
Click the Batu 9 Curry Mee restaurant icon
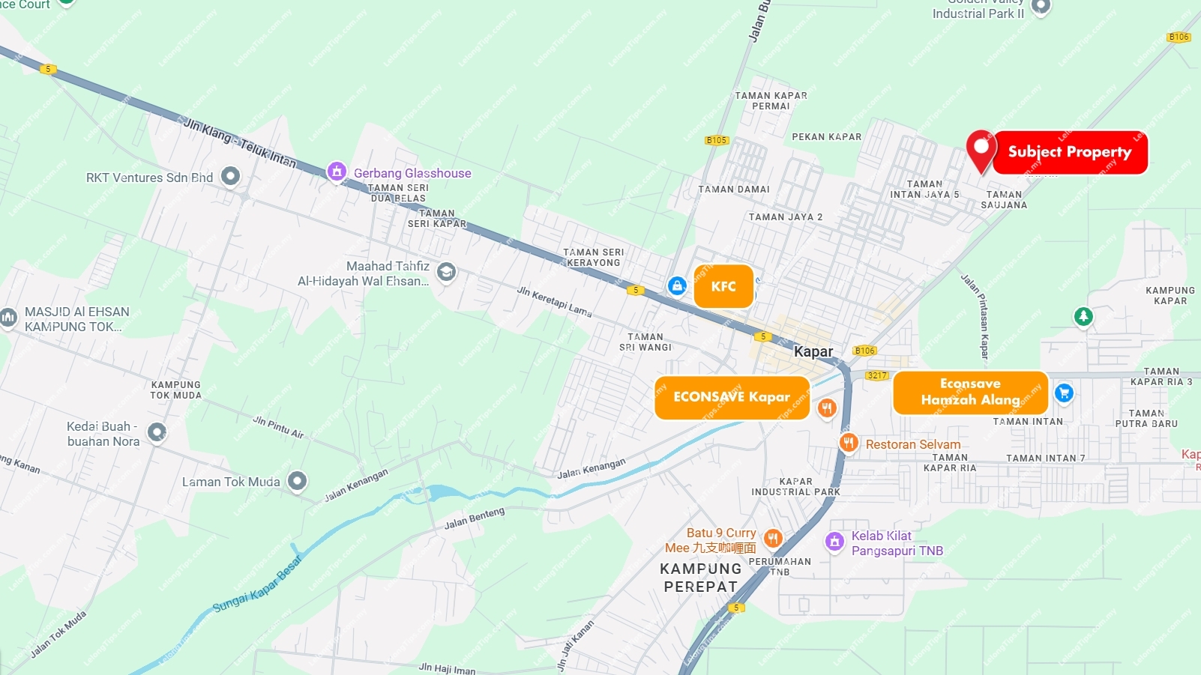773,538
